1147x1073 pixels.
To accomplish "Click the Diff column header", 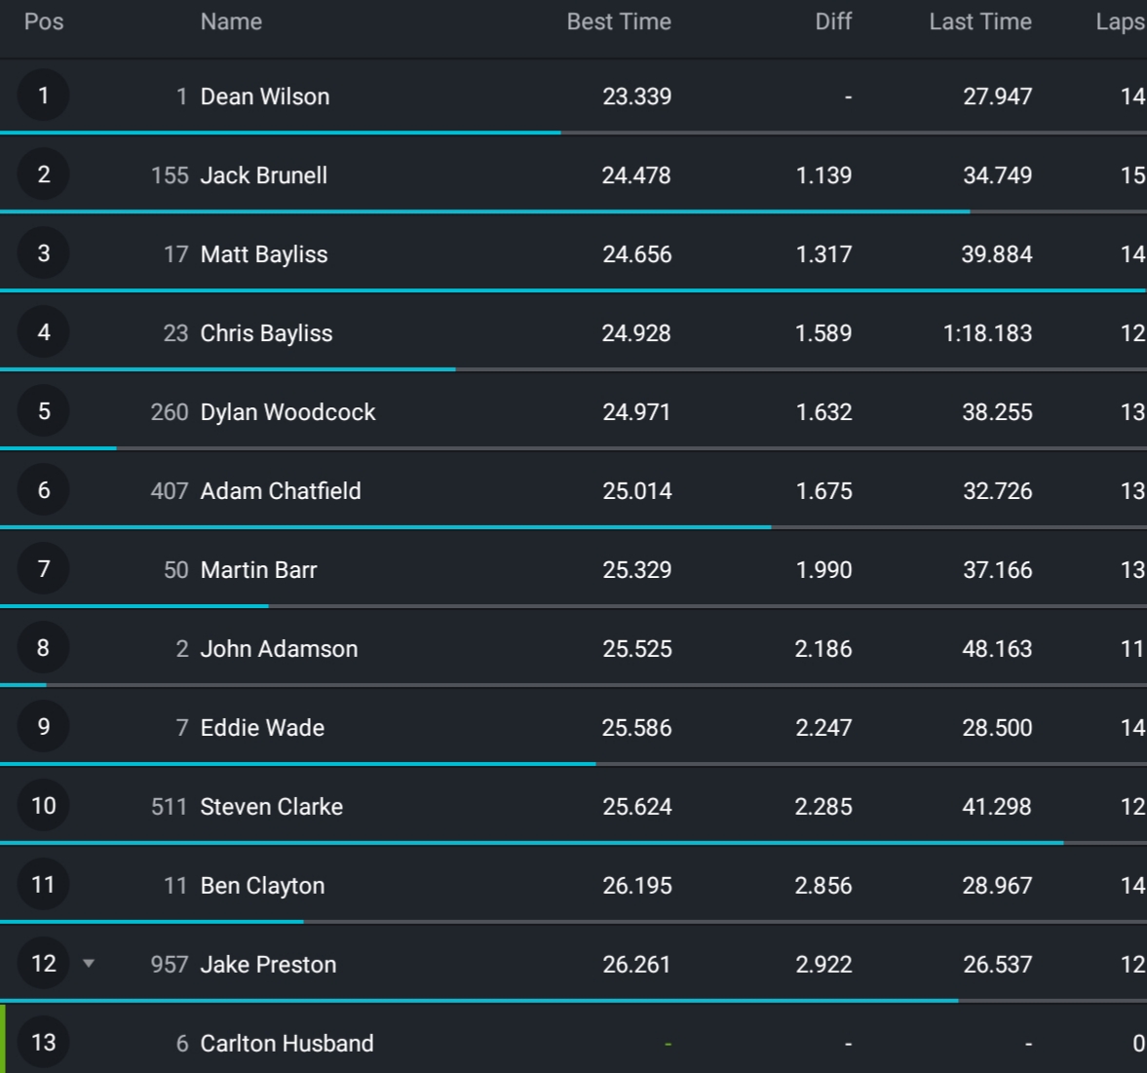I will pyautogui.click(x=833, y=21).
